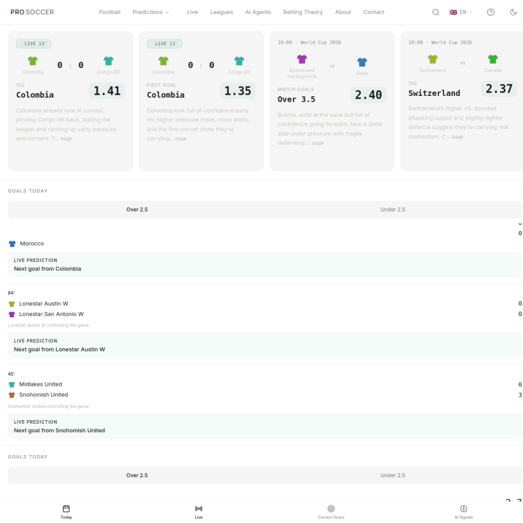This screenshot has width=523, height=523.
Task: Select Under 2.5 in first Goals Today
Action: coord(393,209)
